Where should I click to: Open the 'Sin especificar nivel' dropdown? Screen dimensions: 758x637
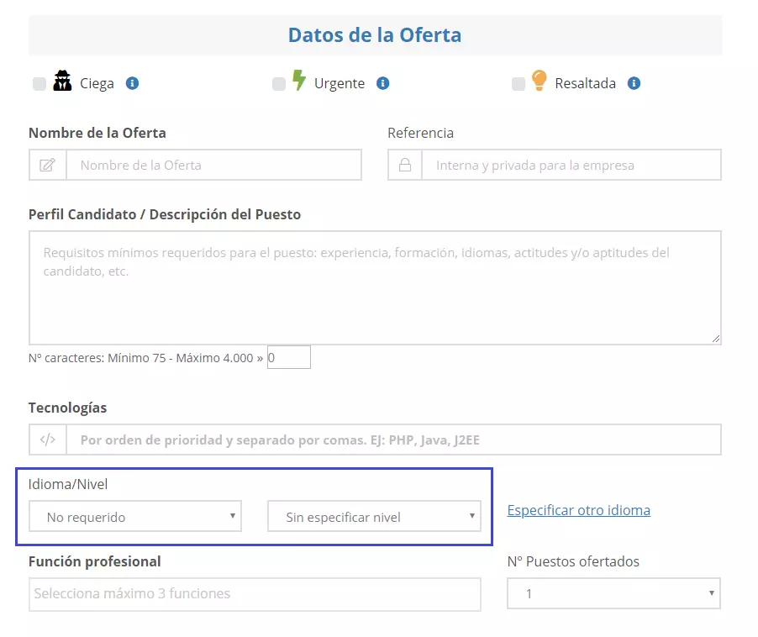click(x=375, y=517)
